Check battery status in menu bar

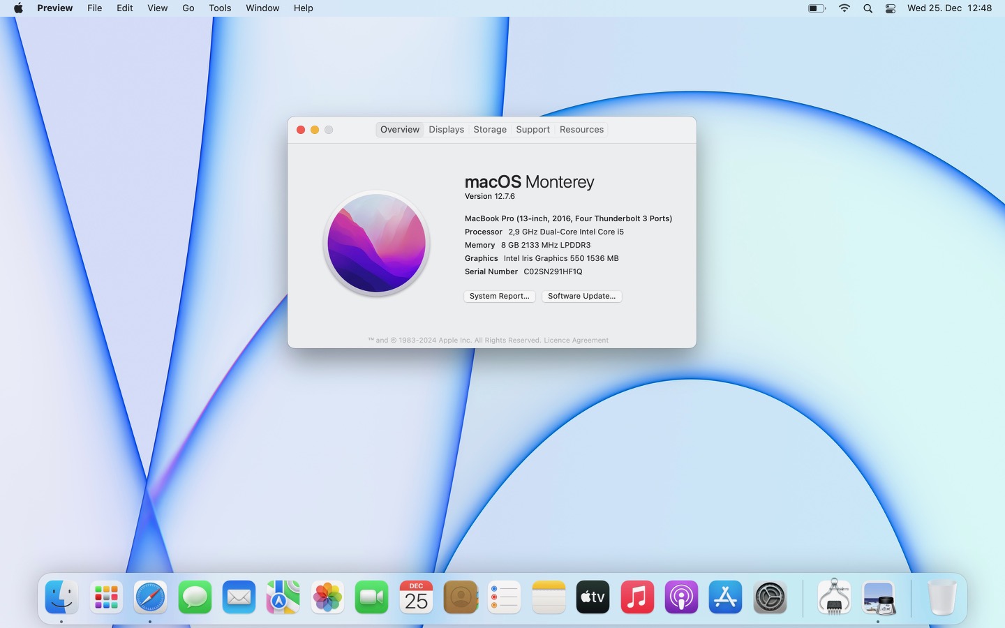(x=817, y=8)
